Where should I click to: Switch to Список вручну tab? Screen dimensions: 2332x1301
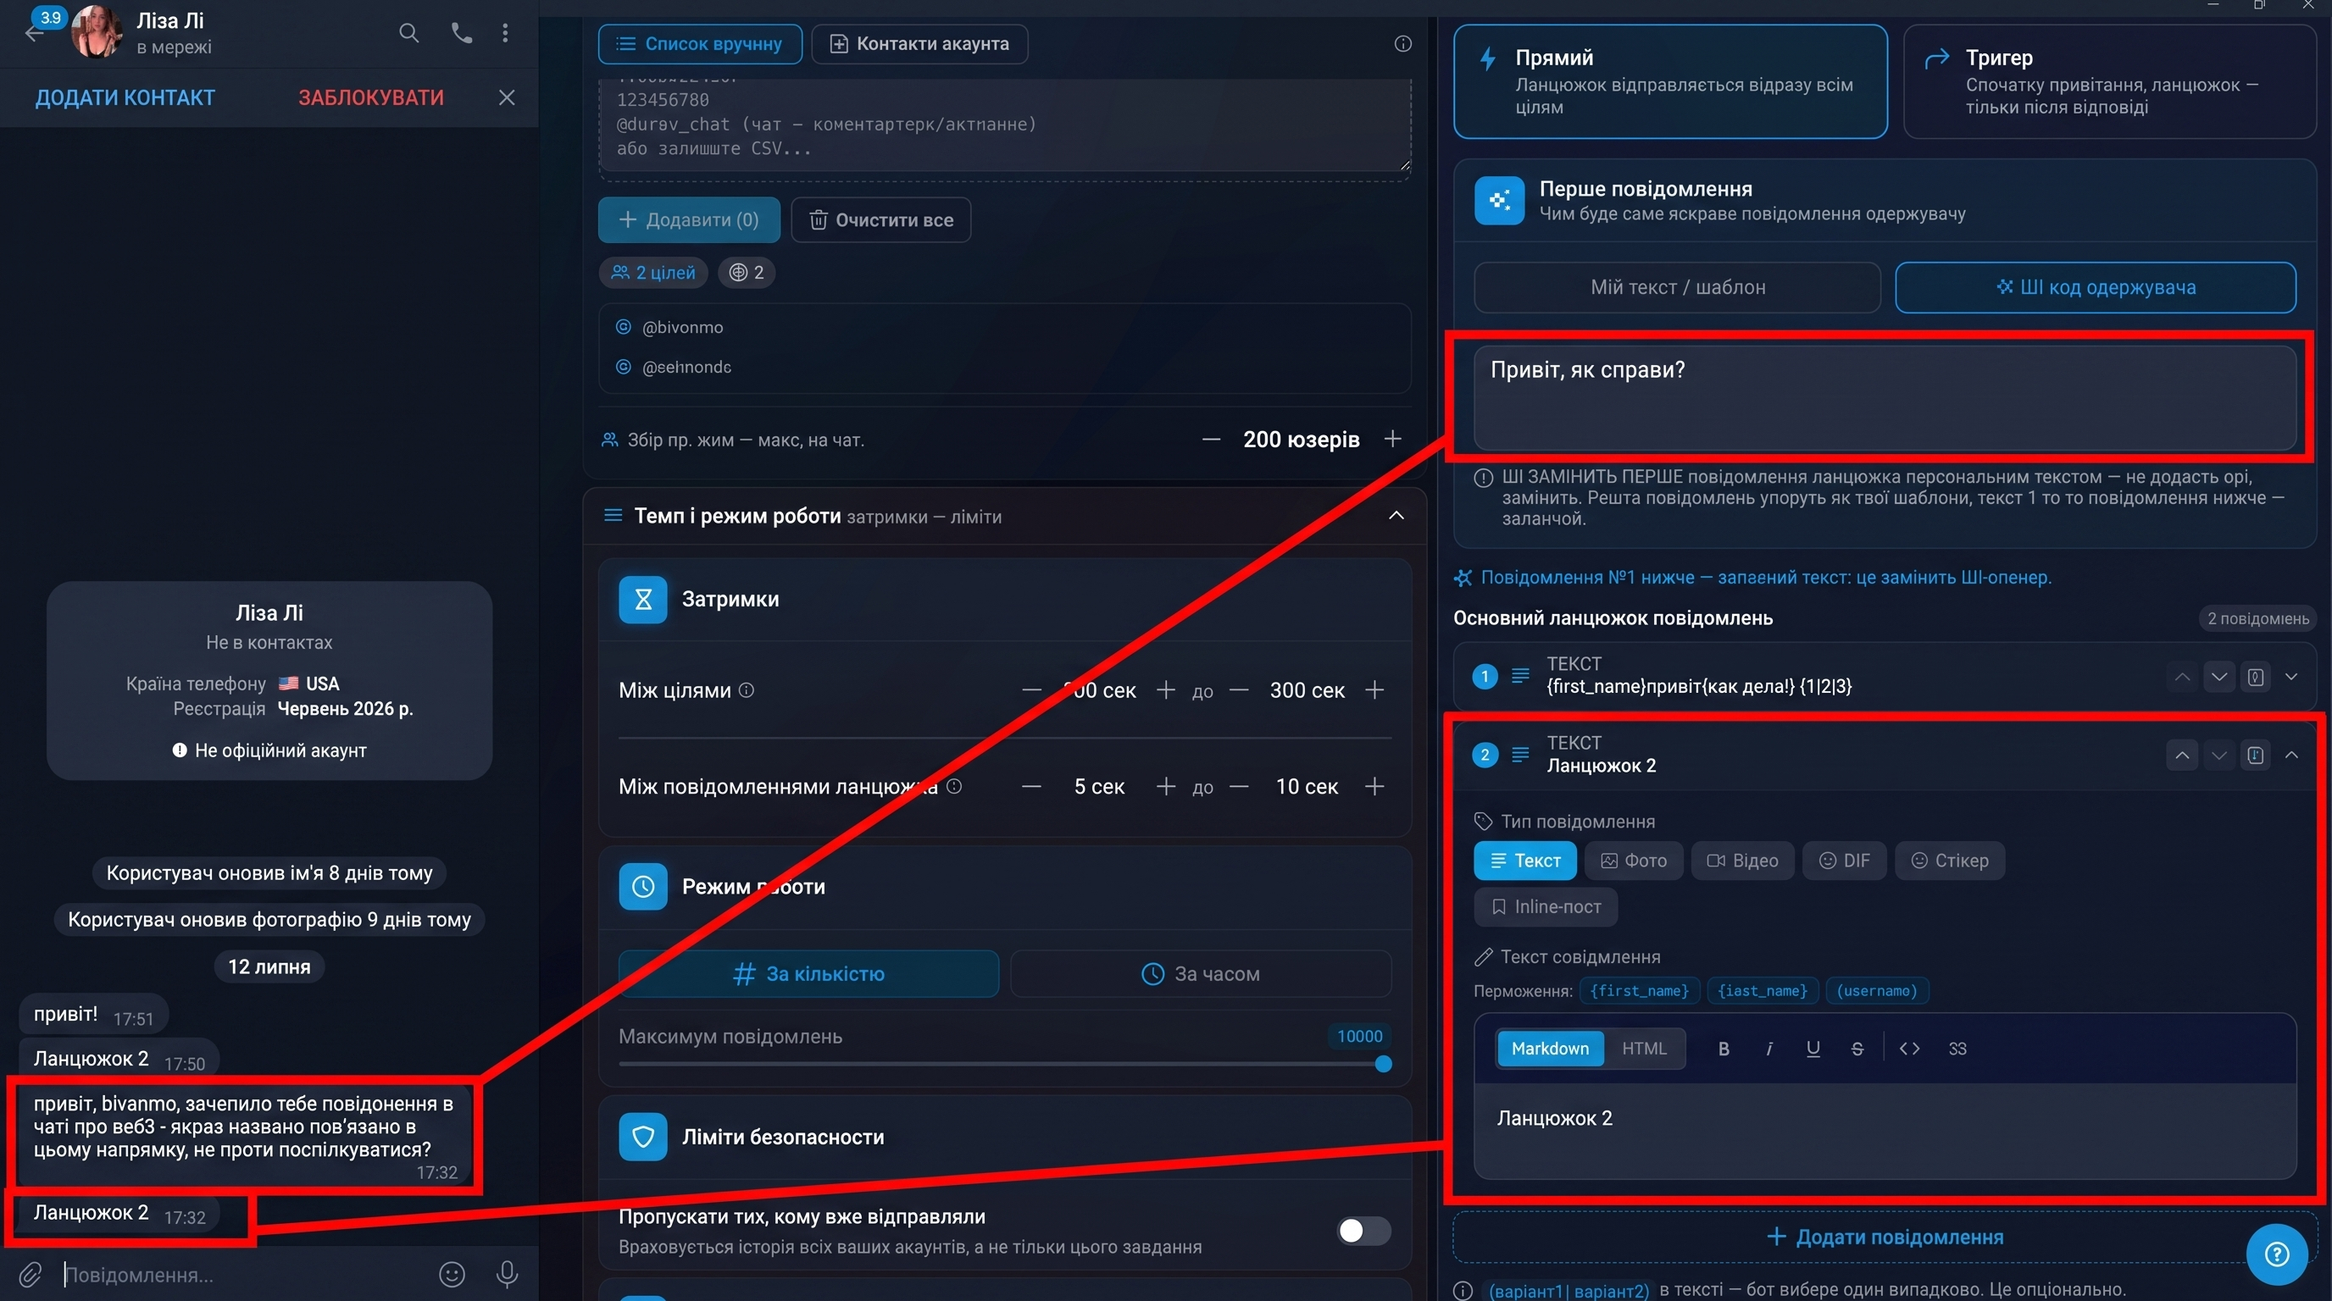[700, 43]
